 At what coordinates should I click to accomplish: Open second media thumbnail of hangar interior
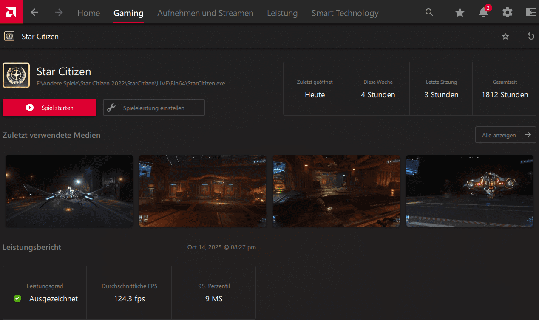[203, 191]
